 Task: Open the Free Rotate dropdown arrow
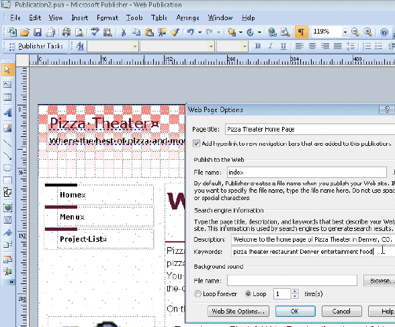click(x=259, y=32)
